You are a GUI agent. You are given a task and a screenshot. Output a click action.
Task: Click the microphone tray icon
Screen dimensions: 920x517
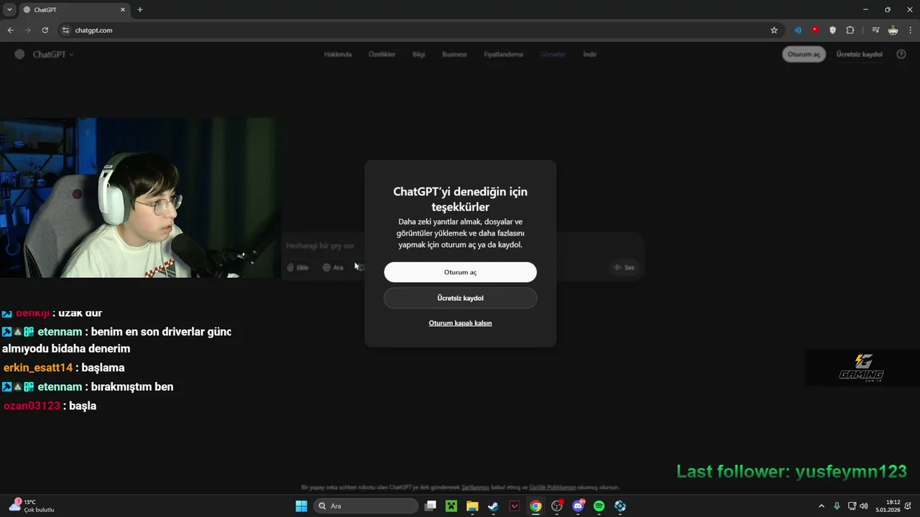click(837, 506)
